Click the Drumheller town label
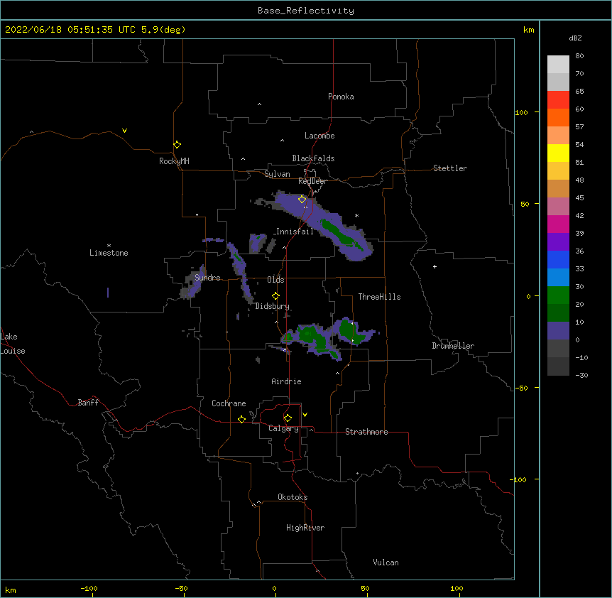The width and height of the screenshot is (612, 598). (453, 346)
